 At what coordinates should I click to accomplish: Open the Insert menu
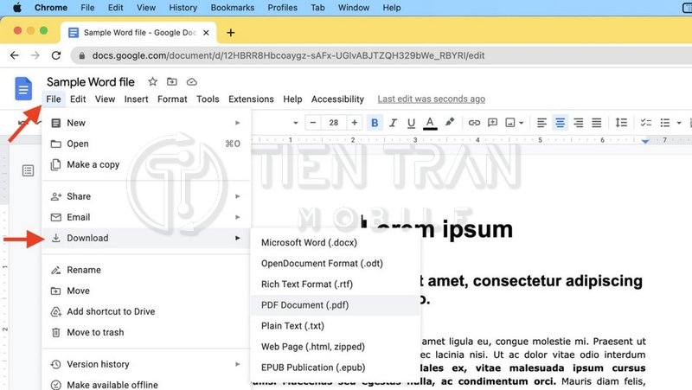pos(136,99)
